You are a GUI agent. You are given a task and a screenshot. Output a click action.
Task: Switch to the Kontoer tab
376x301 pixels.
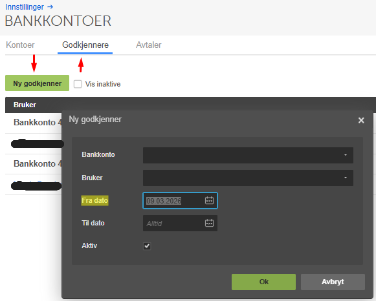point(20,45)
